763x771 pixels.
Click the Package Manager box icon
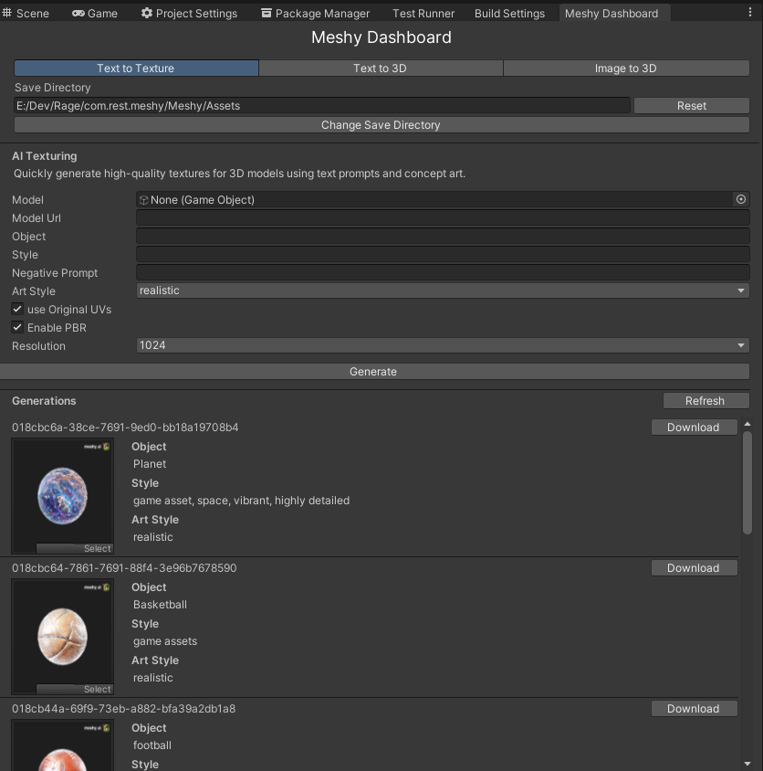(266, 13)
